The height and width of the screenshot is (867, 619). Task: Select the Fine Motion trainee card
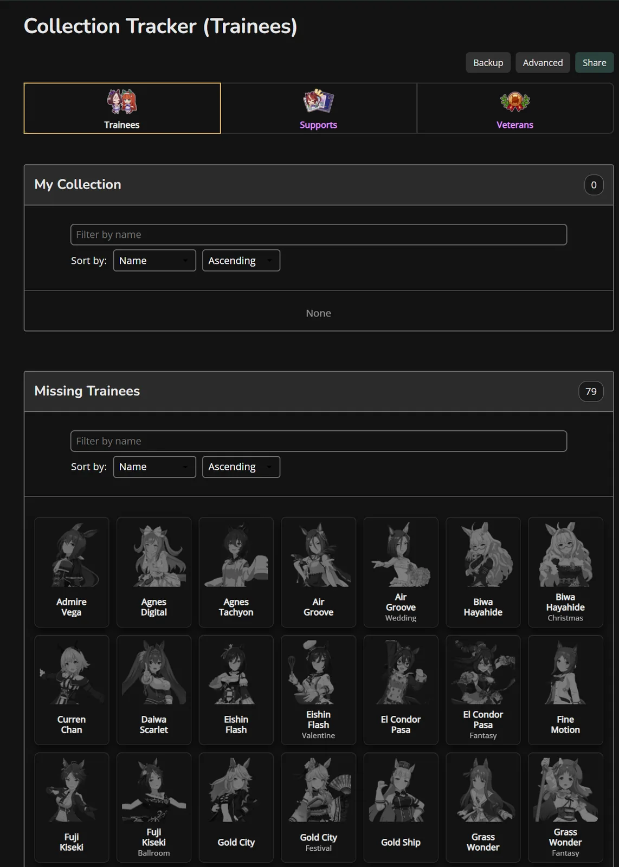point(565,690)
